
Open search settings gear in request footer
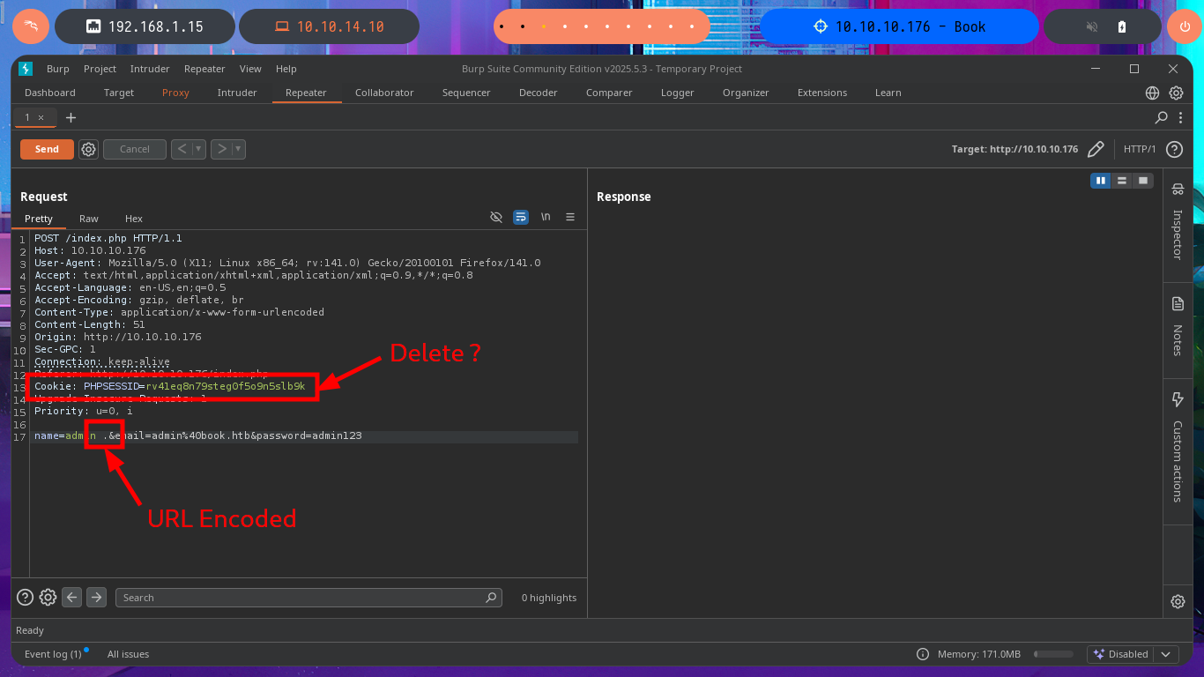(48, 597)
